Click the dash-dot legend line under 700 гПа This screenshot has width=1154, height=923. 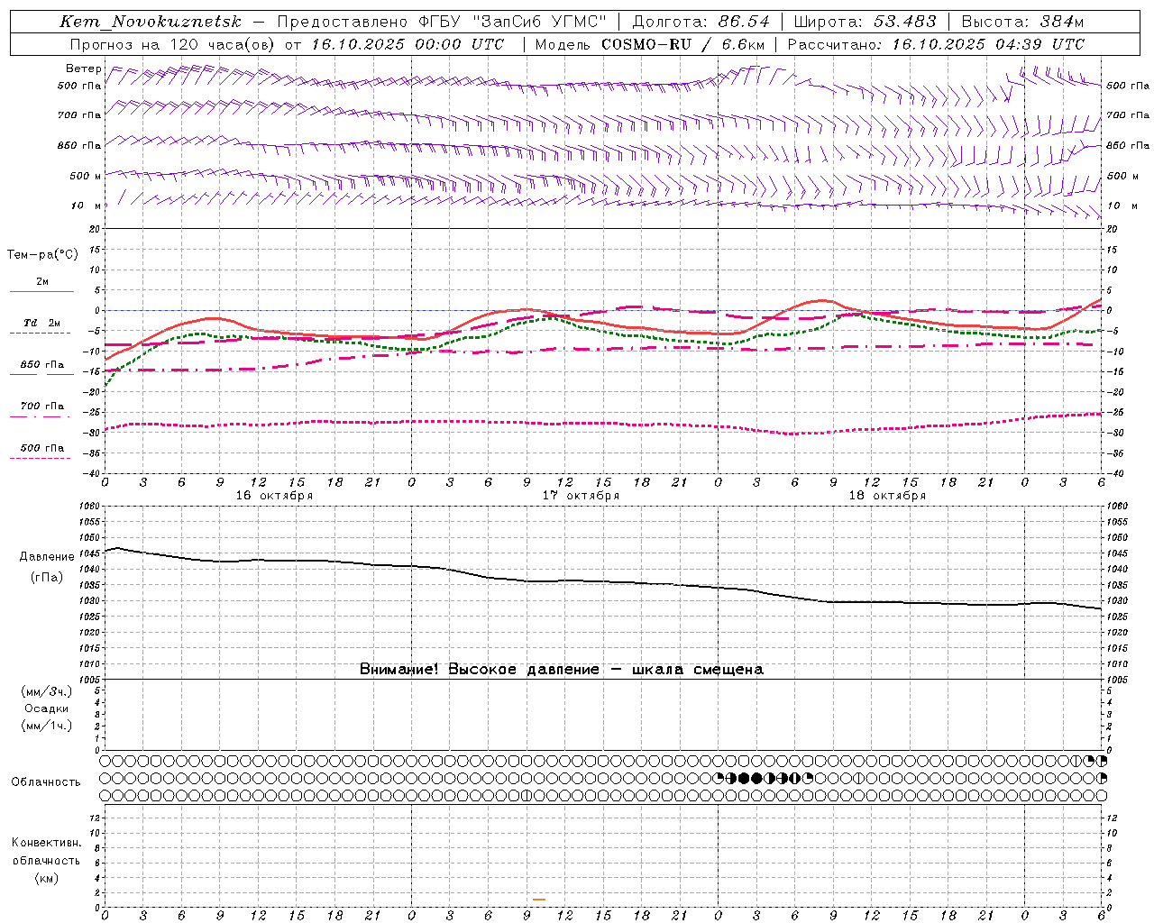40,416
